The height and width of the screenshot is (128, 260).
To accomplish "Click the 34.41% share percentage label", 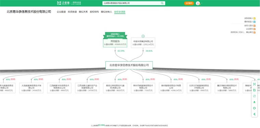I will click(149, 51).
